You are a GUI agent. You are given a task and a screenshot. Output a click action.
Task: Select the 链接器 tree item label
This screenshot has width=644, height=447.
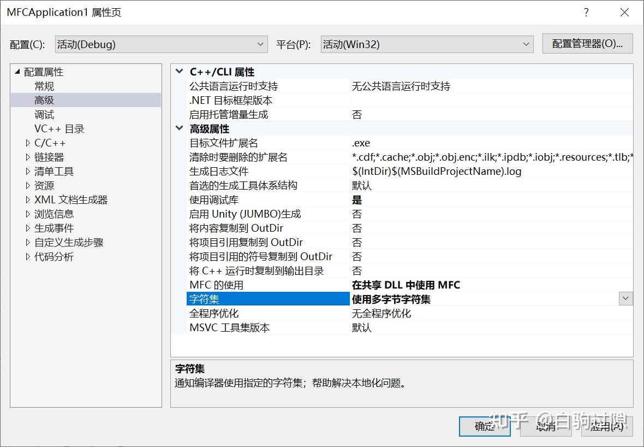[x=49, y=157]
